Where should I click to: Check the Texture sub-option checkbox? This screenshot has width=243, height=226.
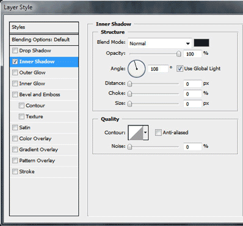coord(21,116)
